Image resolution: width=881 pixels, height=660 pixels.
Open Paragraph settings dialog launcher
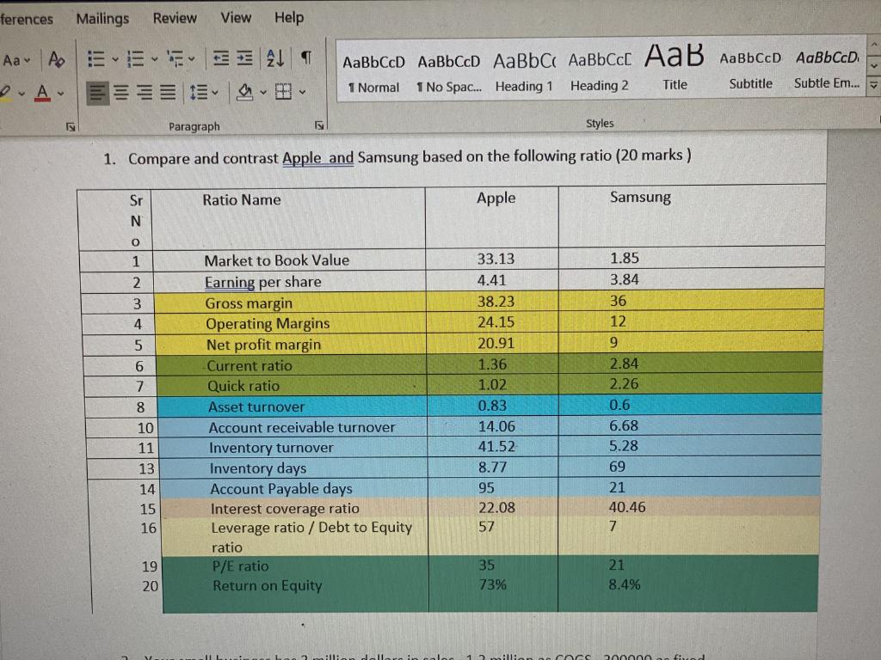(319, 125)
